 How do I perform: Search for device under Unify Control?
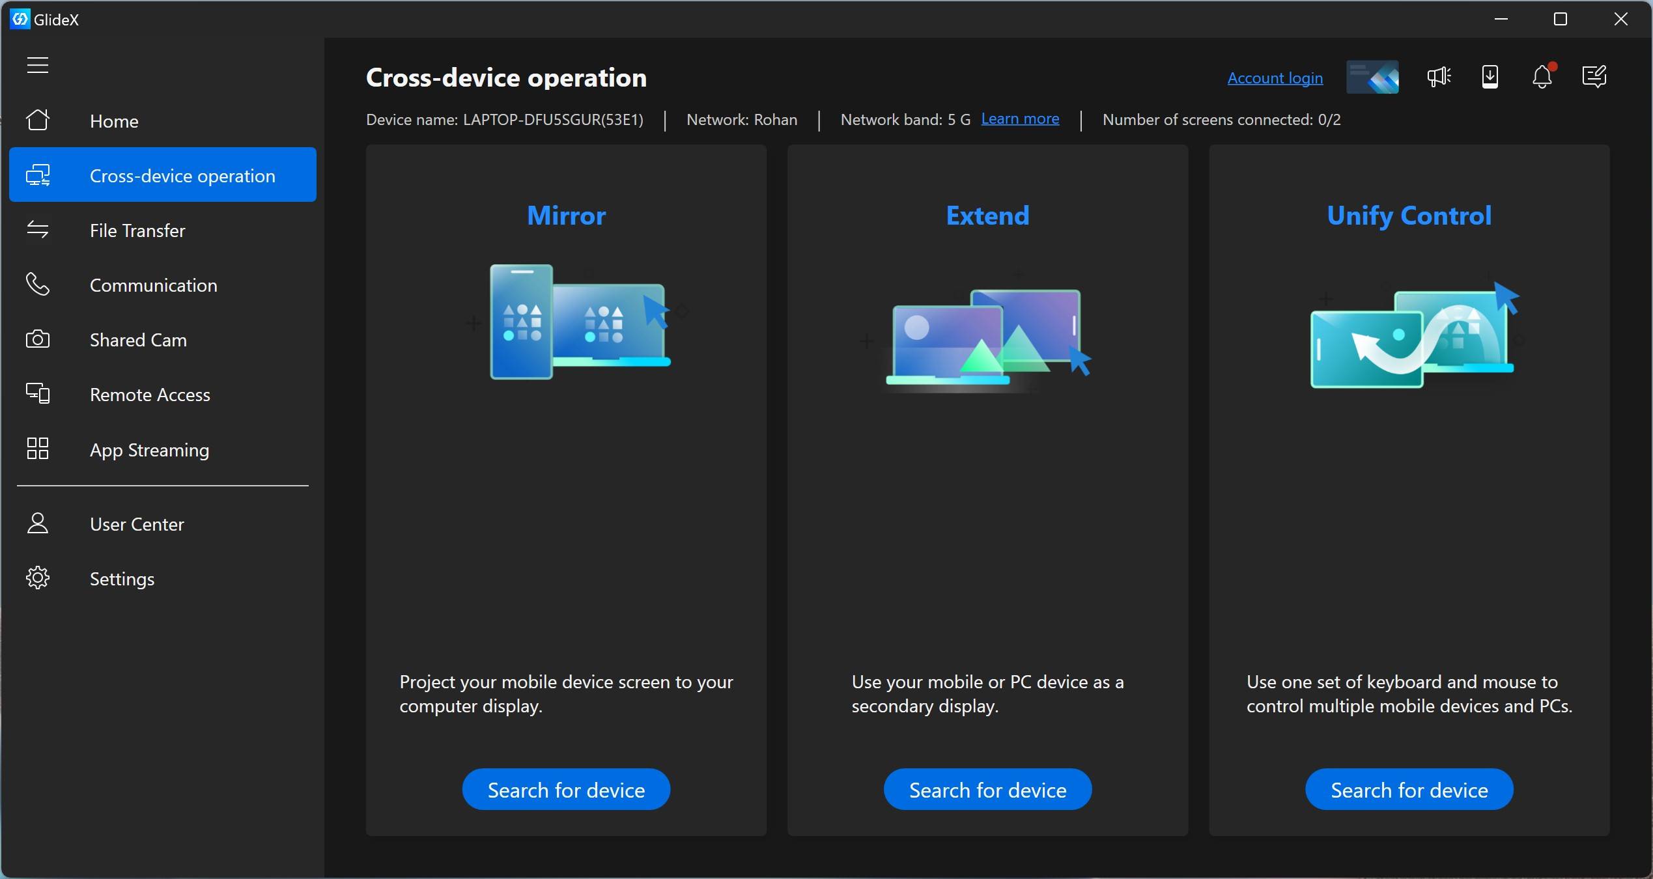pos(1409,790)
